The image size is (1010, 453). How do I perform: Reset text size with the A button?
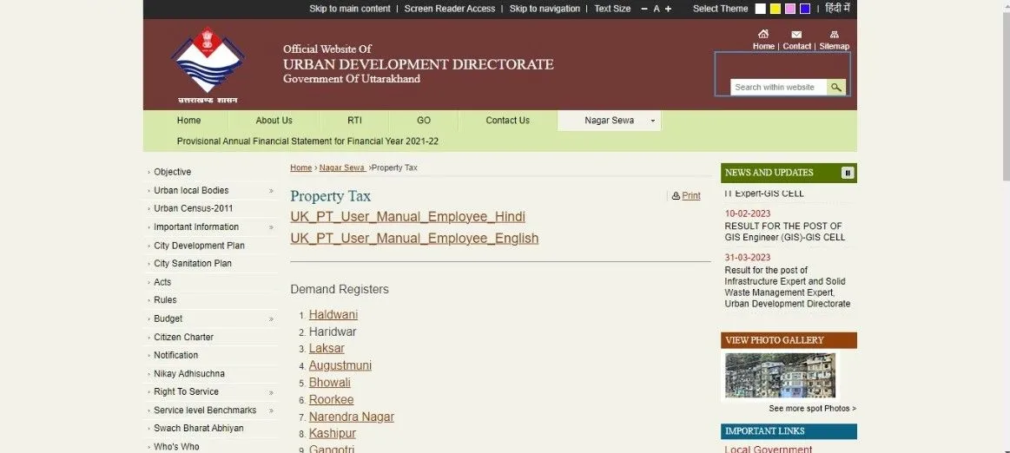[657, 9]
